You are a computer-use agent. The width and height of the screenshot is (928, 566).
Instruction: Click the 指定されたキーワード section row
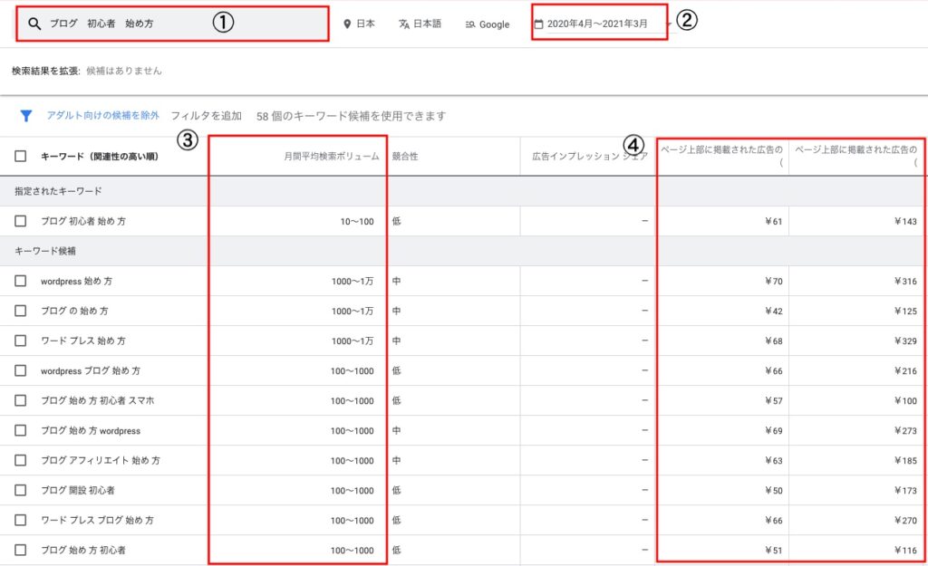click(x=464, y=191)
